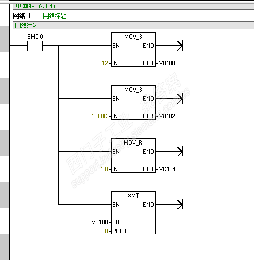Click the ENO arrow of second MOV_B
254x260 pixels.
180,99
